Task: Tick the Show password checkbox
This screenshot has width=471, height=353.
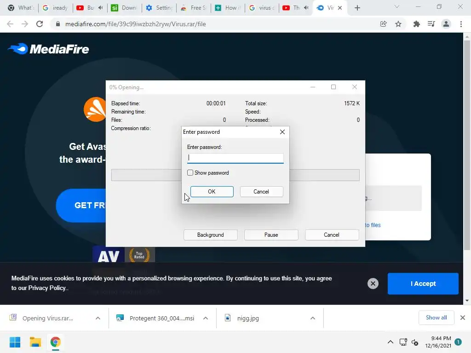Action: click(190, 173)
